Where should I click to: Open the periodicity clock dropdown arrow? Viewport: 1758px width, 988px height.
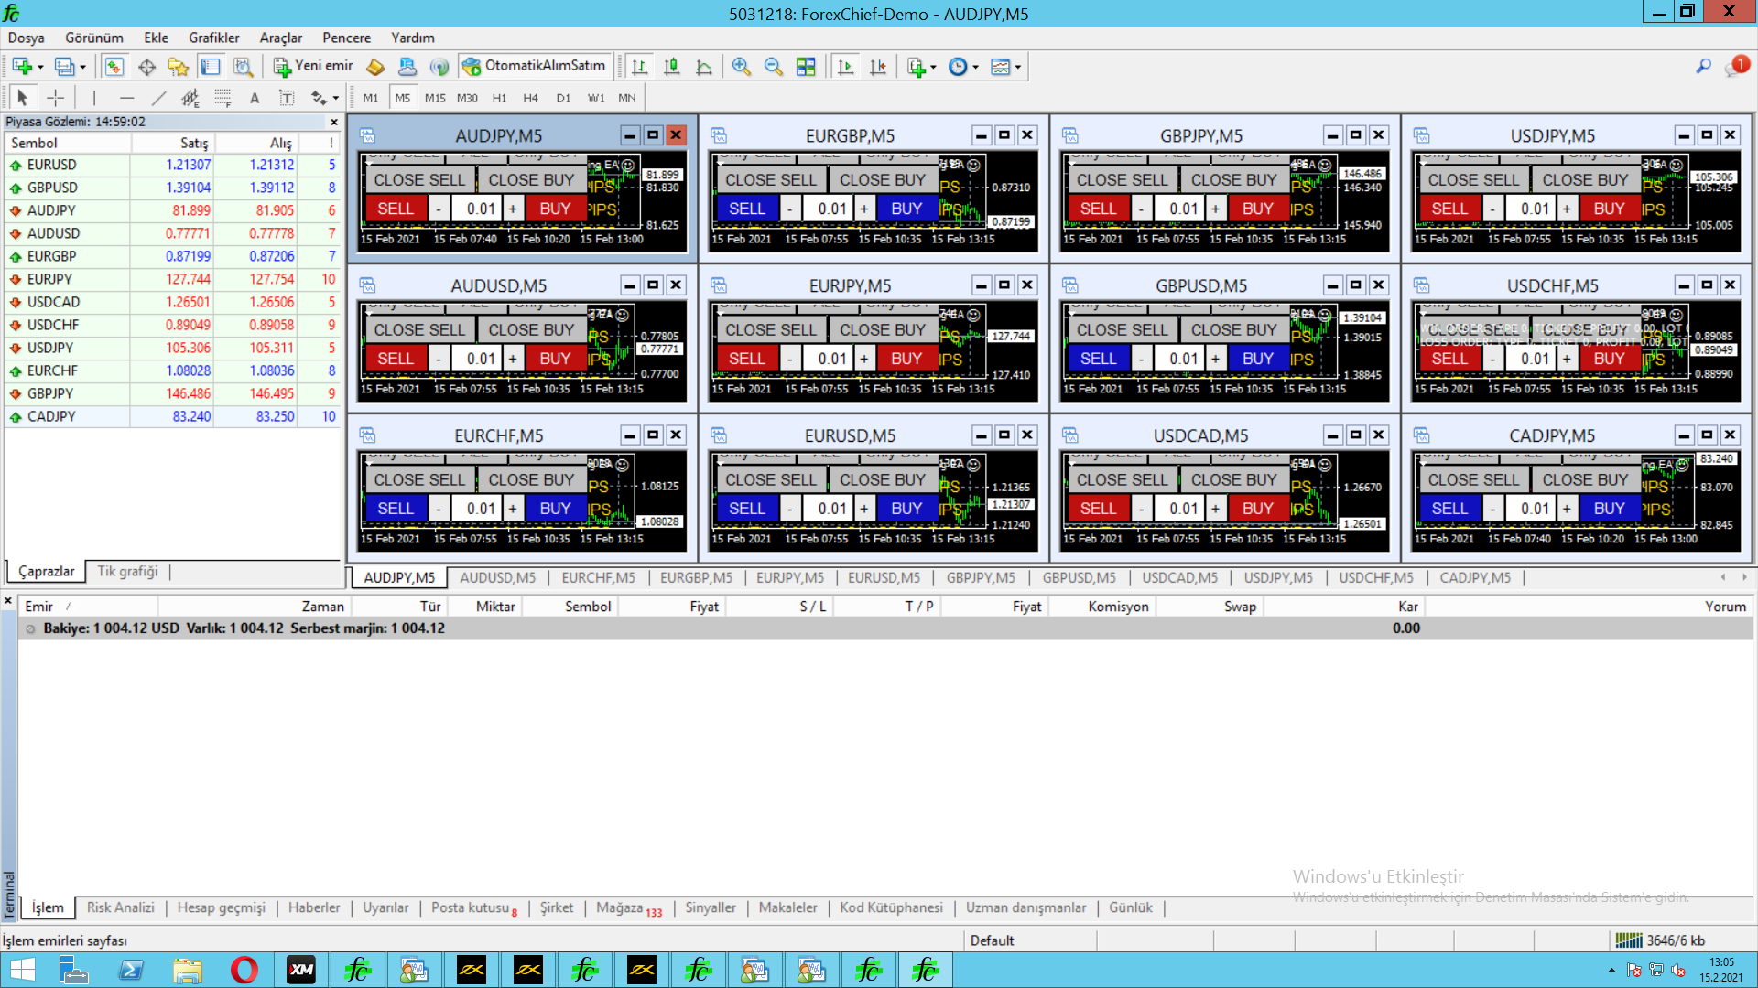976,67
